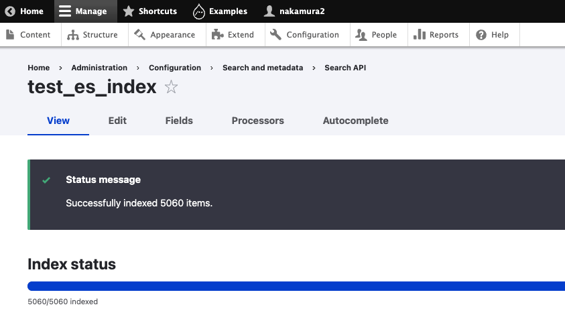Click the Help question mark icon
The height and width of the screenshot is (323, 565).
481,35
